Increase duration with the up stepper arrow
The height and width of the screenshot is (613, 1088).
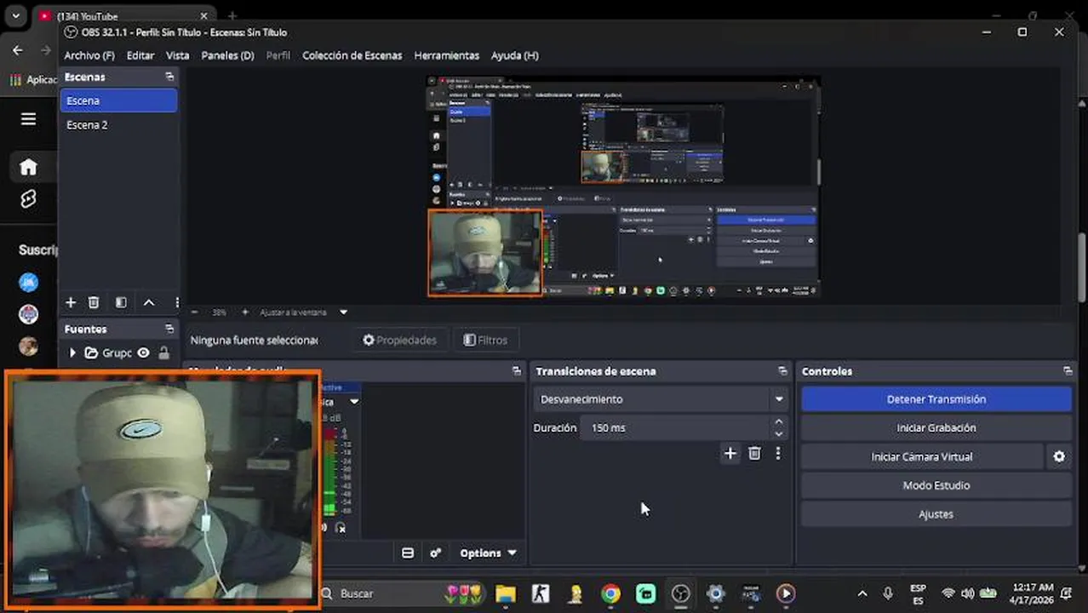778,421
